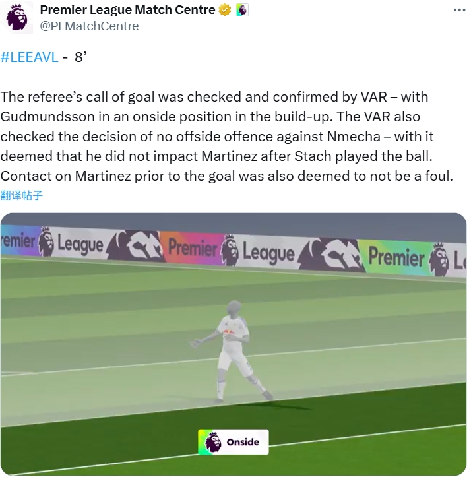Select the white-kit player figure in the video

pos(232,351)
